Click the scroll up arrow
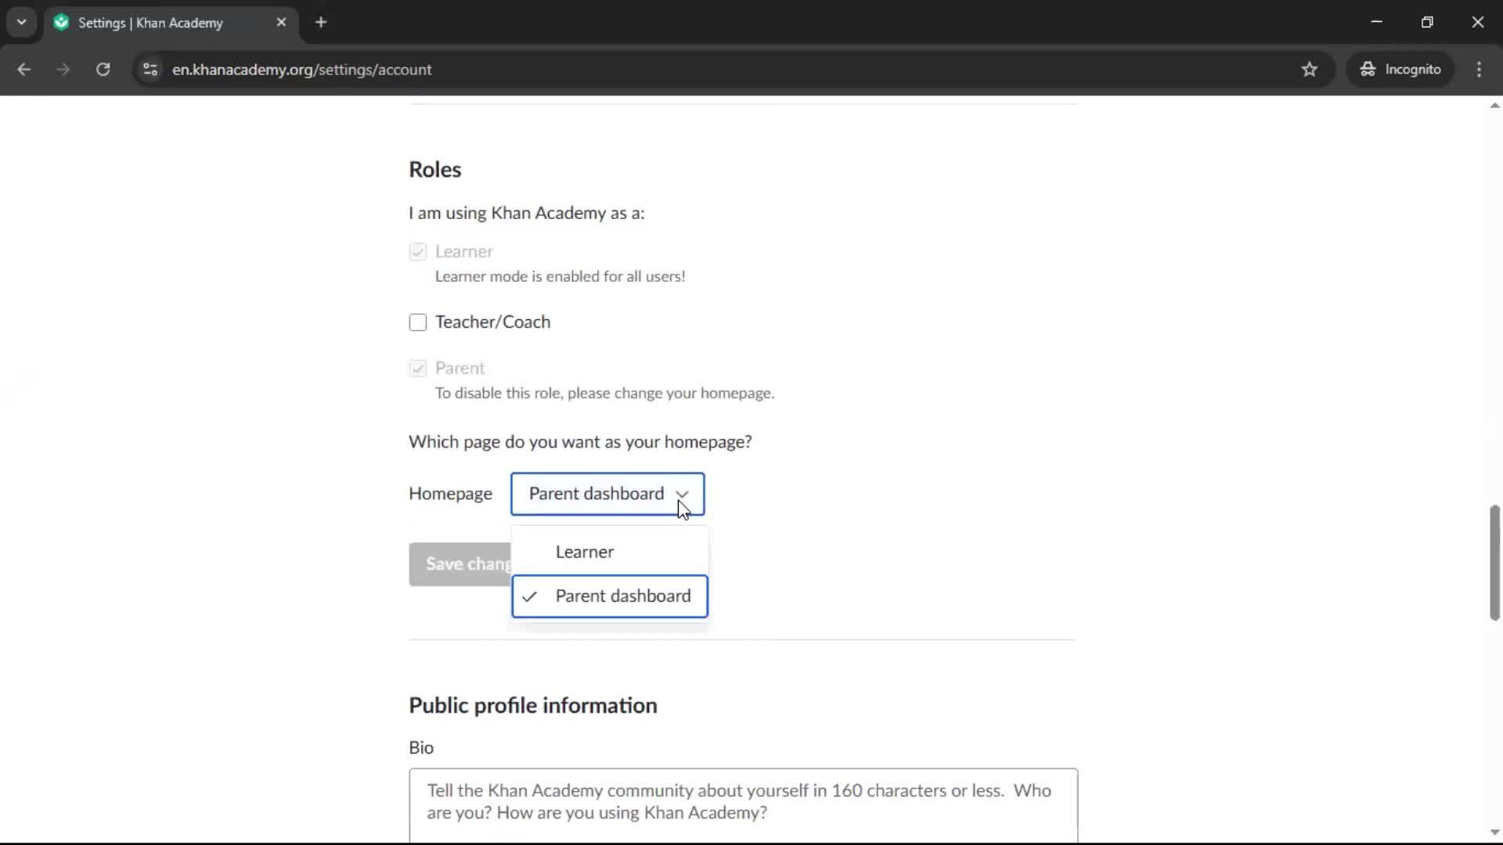This screenshot has height=845, width=1503. (x=1494, y=106)
